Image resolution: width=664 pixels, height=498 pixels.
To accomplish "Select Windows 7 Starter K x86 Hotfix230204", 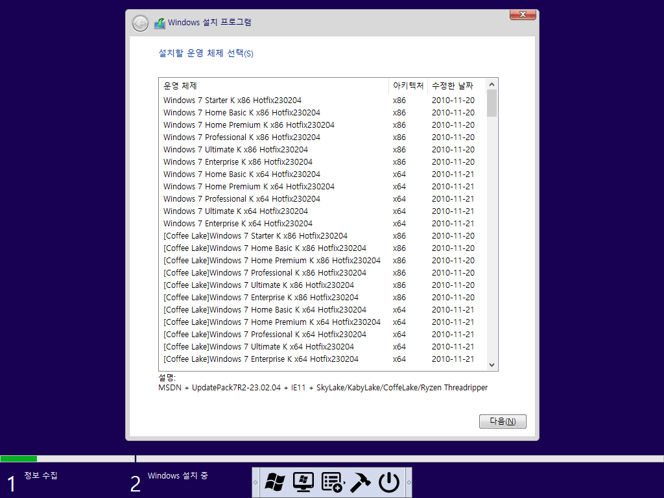I will coord(323,101).
